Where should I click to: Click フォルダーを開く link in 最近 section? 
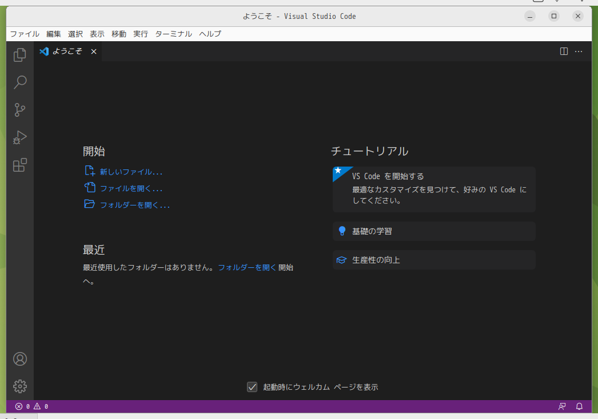247,267
